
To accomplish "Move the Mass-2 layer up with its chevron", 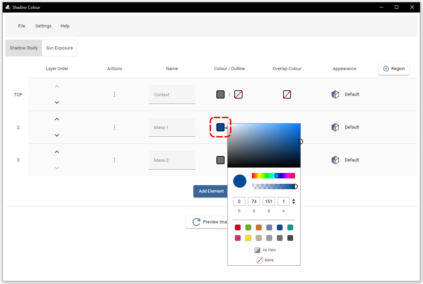I will point(57,152).
